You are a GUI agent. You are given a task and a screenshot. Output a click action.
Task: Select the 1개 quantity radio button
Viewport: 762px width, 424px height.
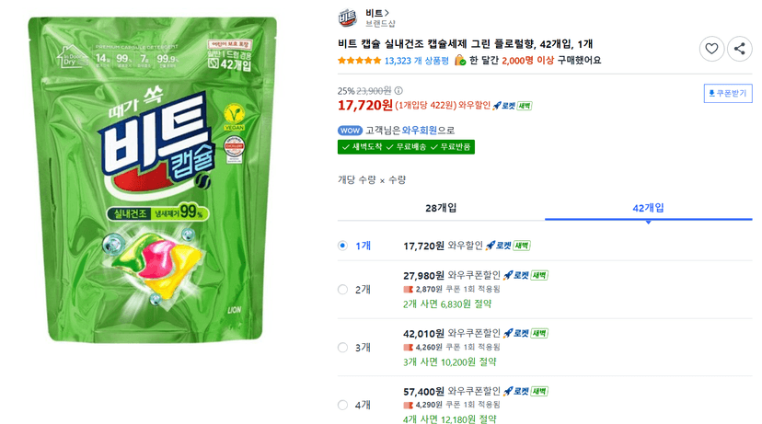click(342, 246)
